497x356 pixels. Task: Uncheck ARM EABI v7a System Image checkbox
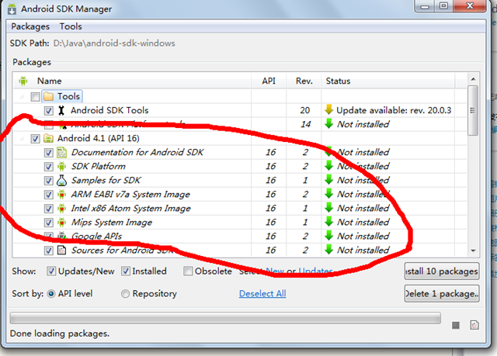tap(48, 195)
